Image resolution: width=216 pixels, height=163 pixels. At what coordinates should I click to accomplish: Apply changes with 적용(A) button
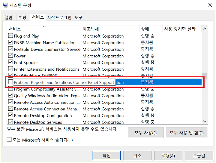point(168,155)
